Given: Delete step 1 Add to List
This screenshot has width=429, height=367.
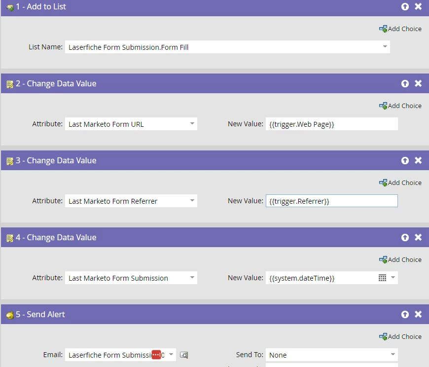Looking at the screenshot, I should coord(418,6).
